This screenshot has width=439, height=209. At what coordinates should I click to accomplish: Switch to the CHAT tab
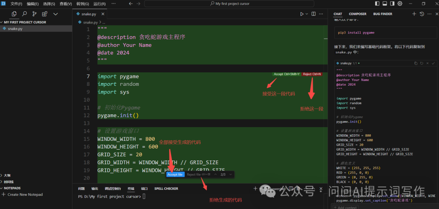338,14
